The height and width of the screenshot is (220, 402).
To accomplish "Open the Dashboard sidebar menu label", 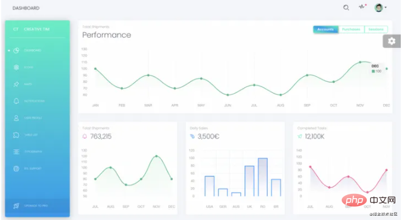I will (x=33, y=50).
